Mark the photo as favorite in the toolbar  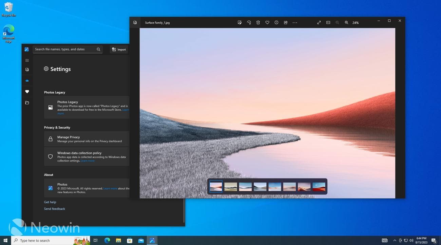click(267, 22)
